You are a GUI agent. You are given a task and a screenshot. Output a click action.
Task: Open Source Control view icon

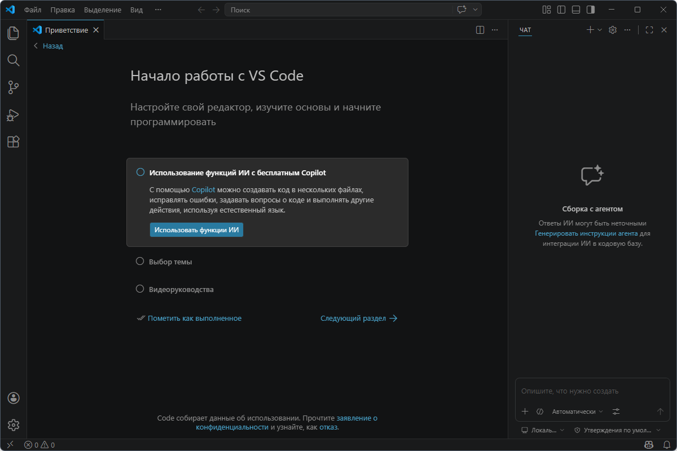tap(13, 87)
